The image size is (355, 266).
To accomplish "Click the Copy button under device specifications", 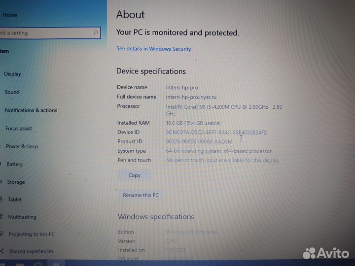I will click(x=135, y=175).
